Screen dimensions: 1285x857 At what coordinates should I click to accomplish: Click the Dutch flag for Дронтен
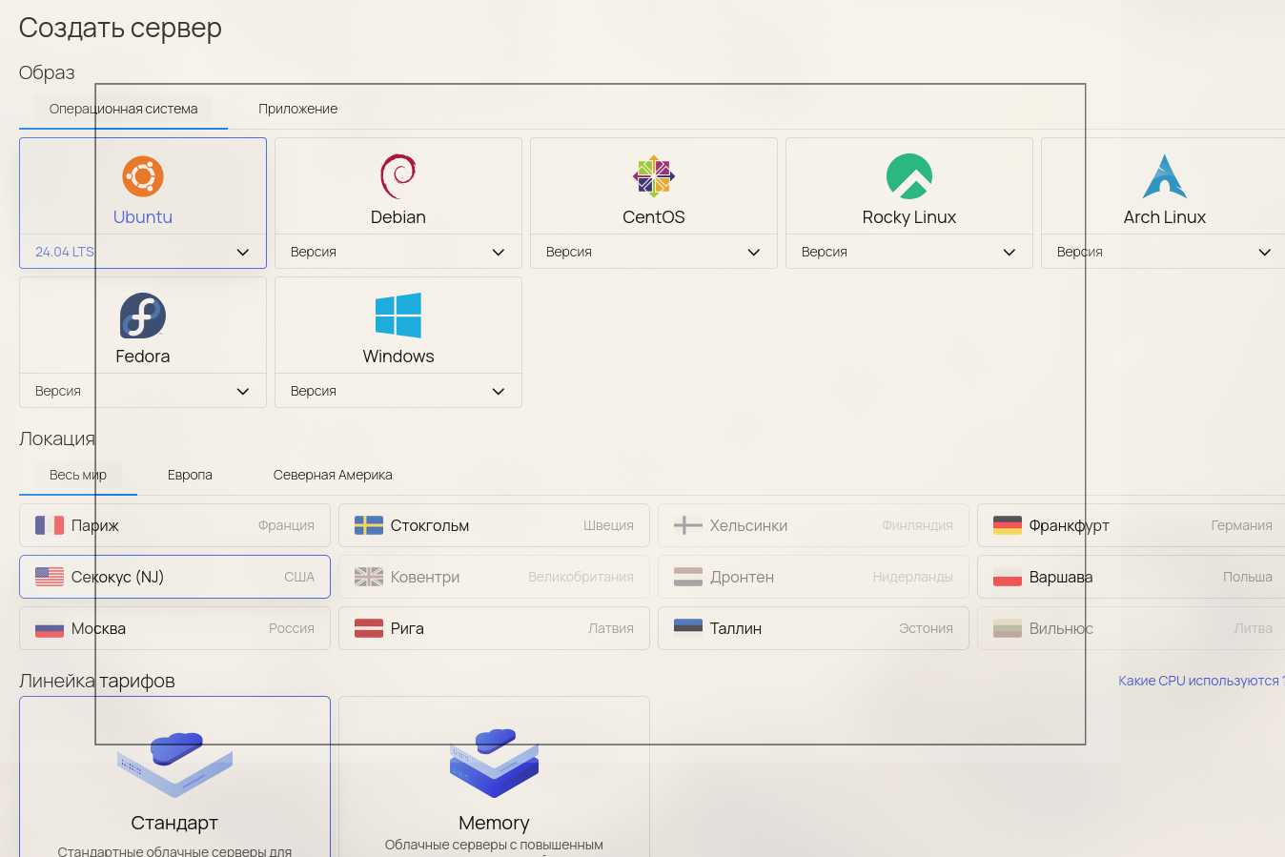(x=688, y=577)
